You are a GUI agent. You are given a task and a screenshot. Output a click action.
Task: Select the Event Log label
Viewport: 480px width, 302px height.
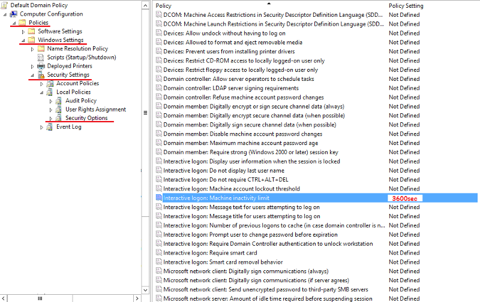click(68, 127)
